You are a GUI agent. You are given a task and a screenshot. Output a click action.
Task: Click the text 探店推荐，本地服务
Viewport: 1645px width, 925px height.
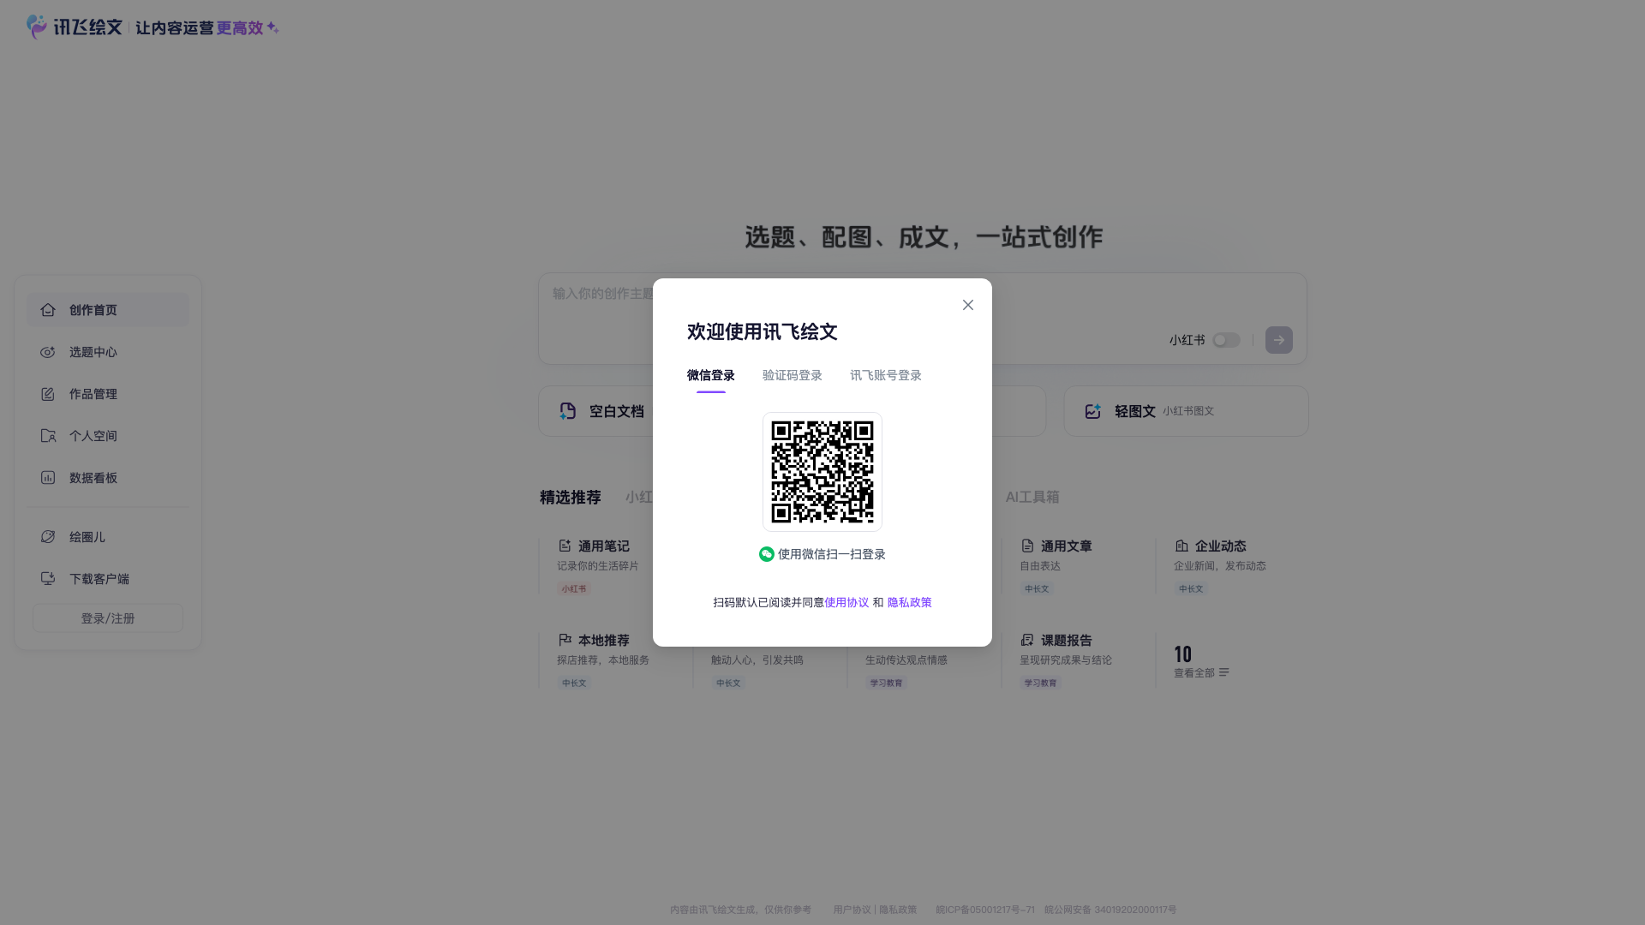tap(603, 660)
